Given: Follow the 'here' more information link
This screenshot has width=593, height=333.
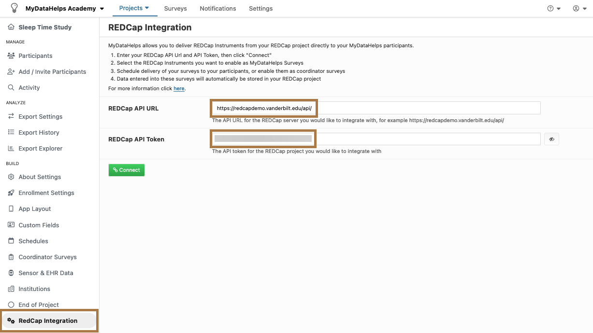Looking at the screenshot, I should [179, 89].
